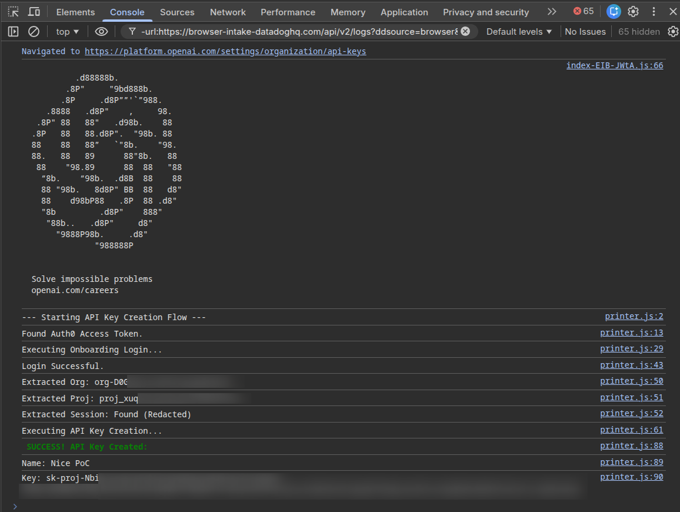Open source link printer.js:2

(x=634, y=316)
